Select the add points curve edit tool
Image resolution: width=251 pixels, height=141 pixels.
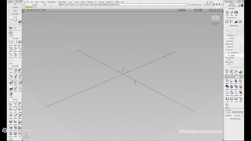15,42
